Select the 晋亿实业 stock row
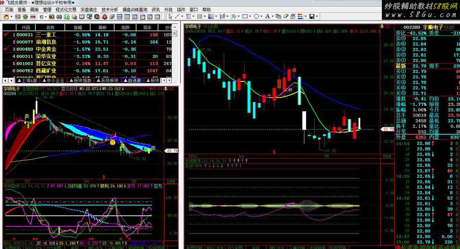Screen dimensions: 460x249 pos(87,63)
